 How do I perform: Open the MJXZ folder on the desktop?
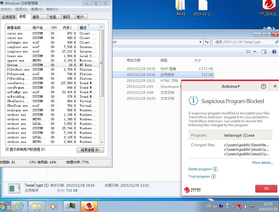(x=181, y=8)
